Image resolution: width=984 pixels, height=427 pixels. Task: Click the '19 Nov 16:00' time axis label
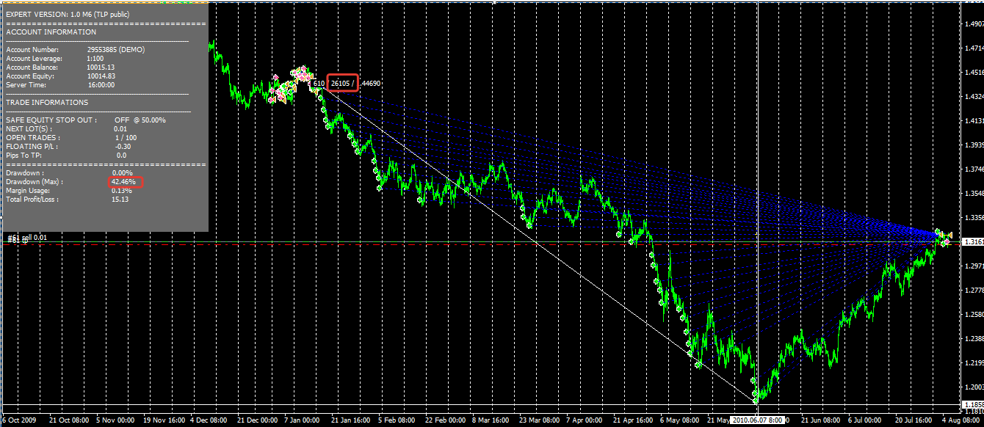click(164, 420)
